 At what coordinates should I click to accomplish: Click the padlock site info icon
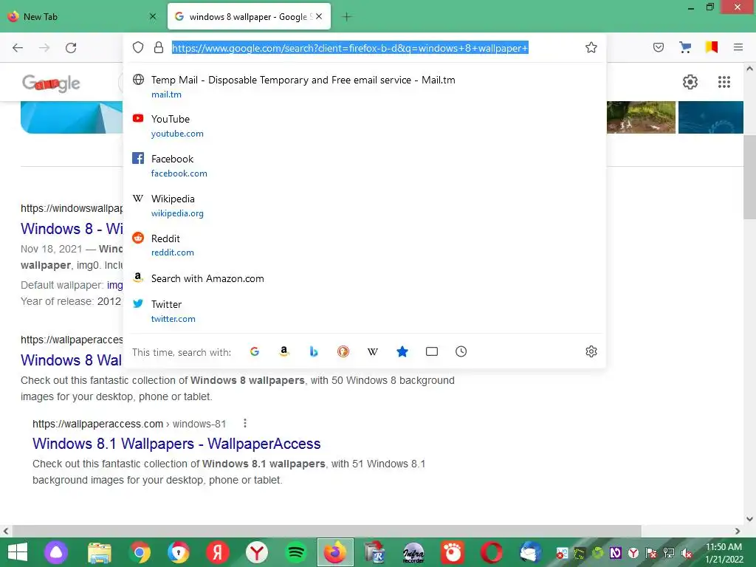[159, 47]
